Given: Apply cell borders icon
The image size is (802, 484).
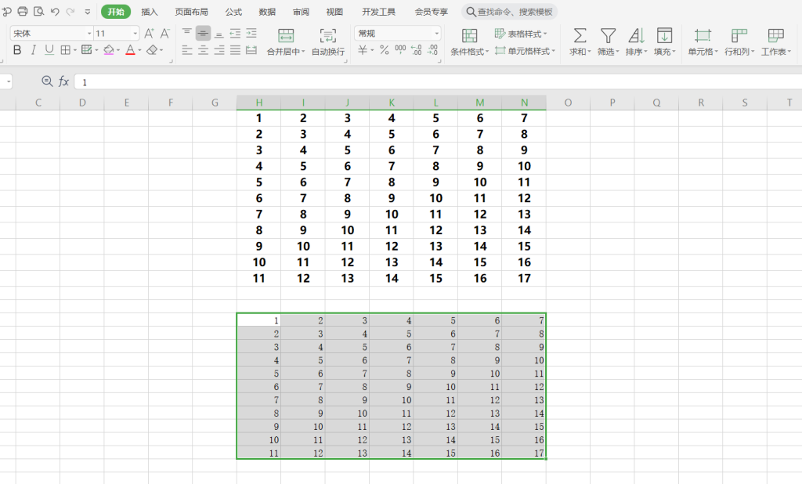Looking at the screenshot, I should tap(65, 49).
